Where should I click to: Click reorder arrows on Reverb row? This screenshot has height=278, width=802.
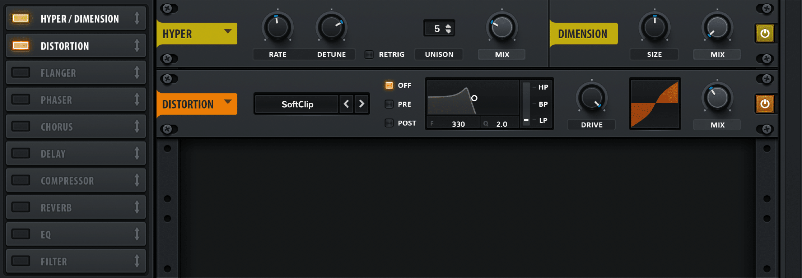point(137,207)
